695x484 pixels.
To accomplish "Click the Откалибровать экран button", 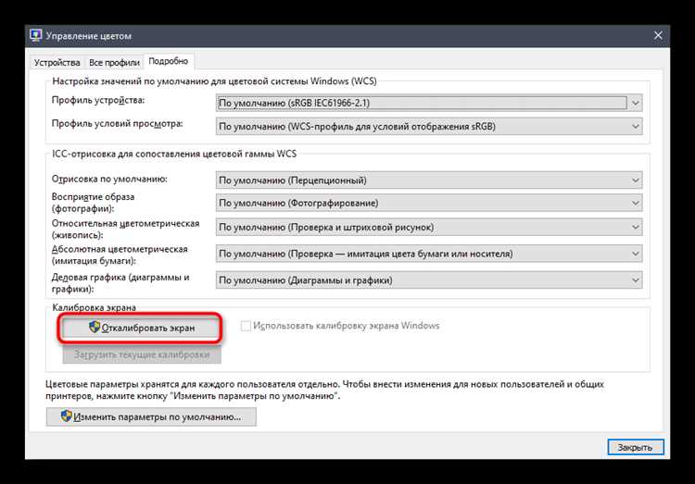I will click(x=140, y=328).
